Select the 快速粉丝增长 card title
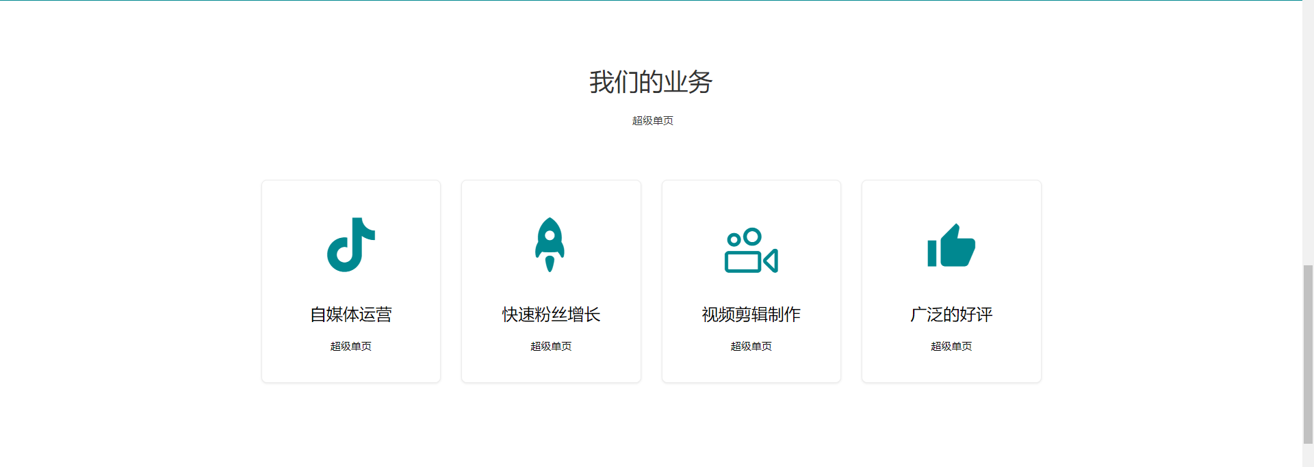The width and height of the screenshot is (1314, 467). click(551, 315)
